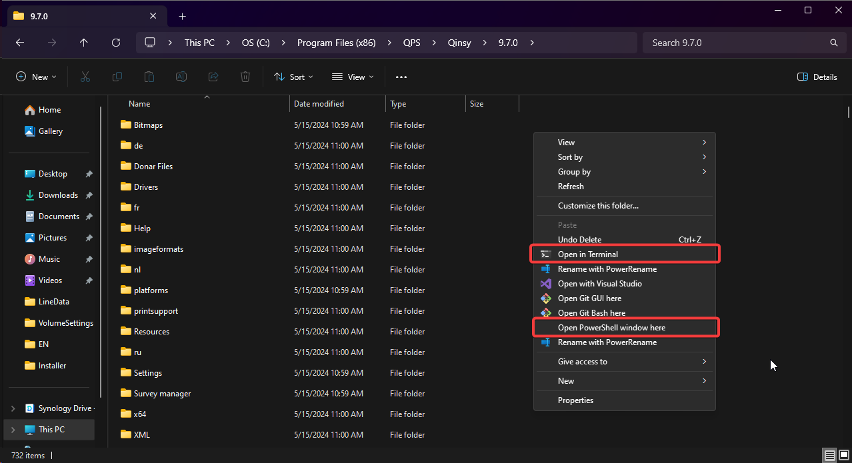This screenshot has width=852, height=463.
Task: Click Open with Visual Studio entry
Action: click(599, 284)
